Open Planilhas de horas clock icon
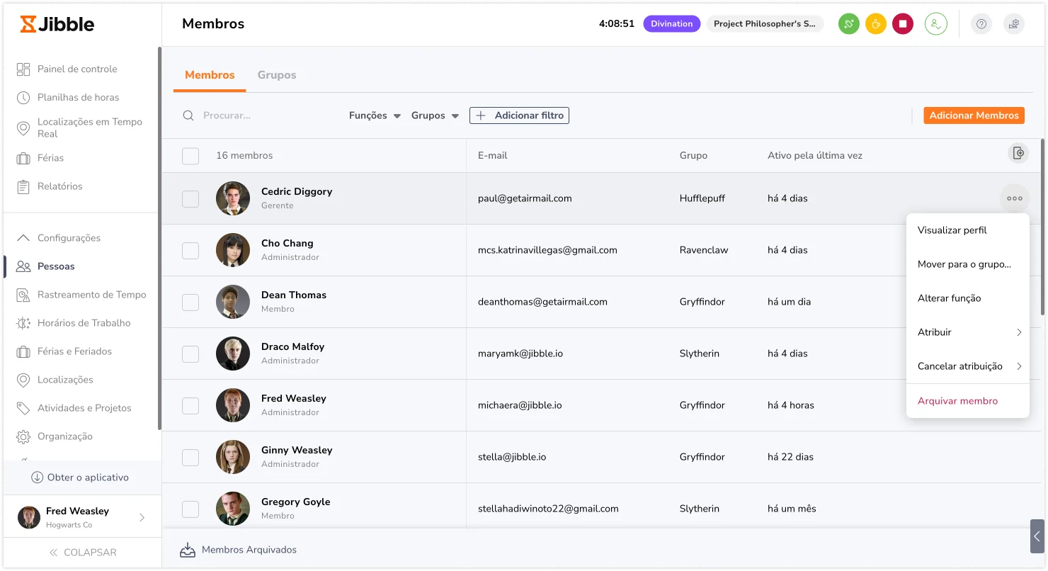Viewport: 1048px width, 571px height. coord(23,97)
